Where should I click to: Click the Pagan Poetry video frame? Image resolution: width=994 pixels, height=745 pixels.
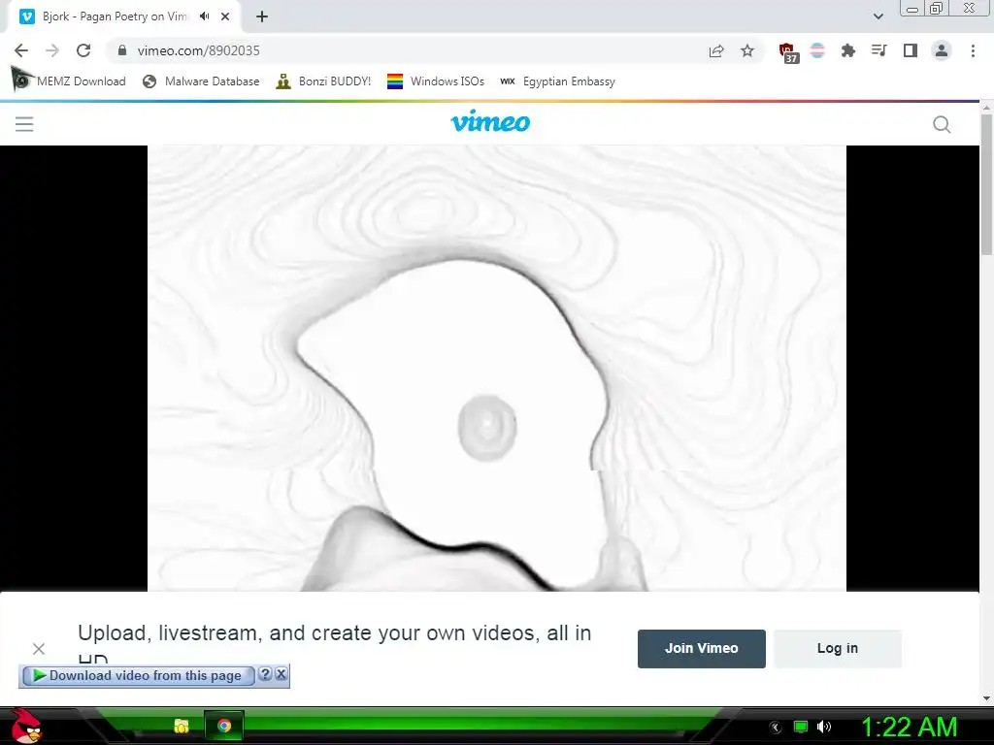pos(496,368)
